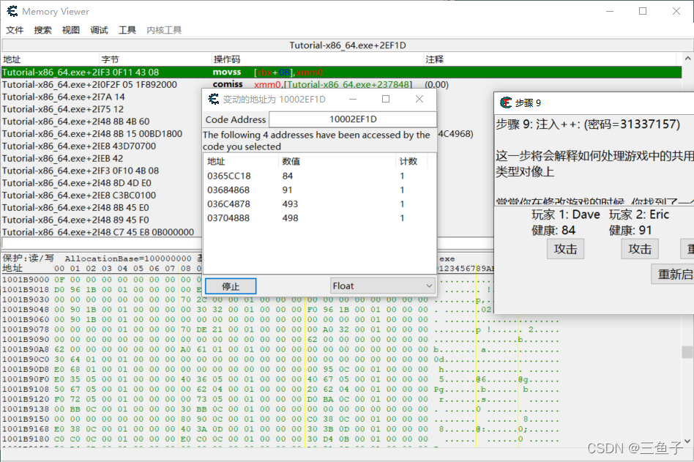Maximize the Memory Viewer window
694x462 pixels.
click(643, 11)
